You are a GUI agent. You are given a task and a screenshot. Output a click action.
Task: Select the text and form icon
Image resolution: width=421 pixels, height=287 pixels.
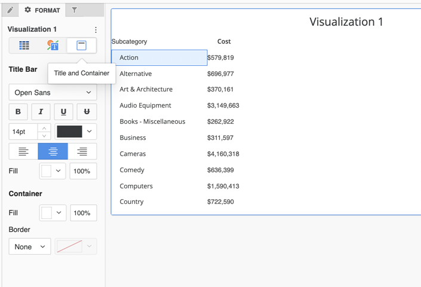[x=53, y=45]
